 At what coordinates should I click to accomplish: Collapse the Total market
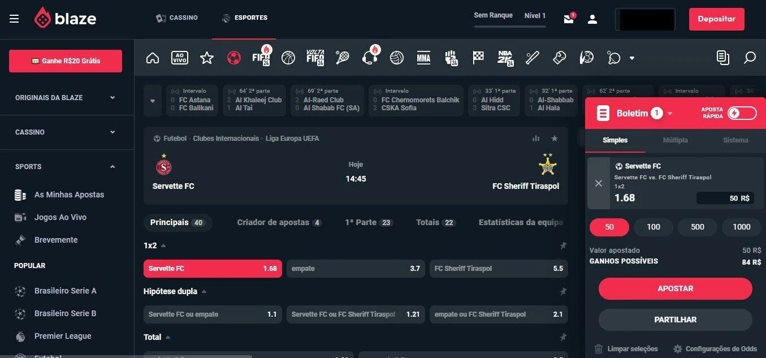[x=167, y=337]
